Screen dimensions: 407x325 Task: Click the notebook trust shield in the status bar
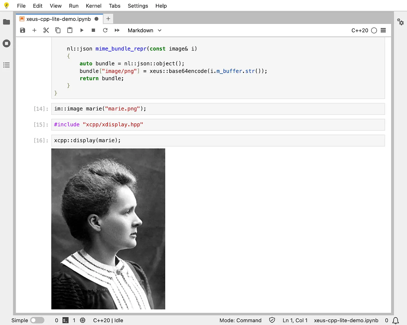pyautogui.click(x=272, y=320)
